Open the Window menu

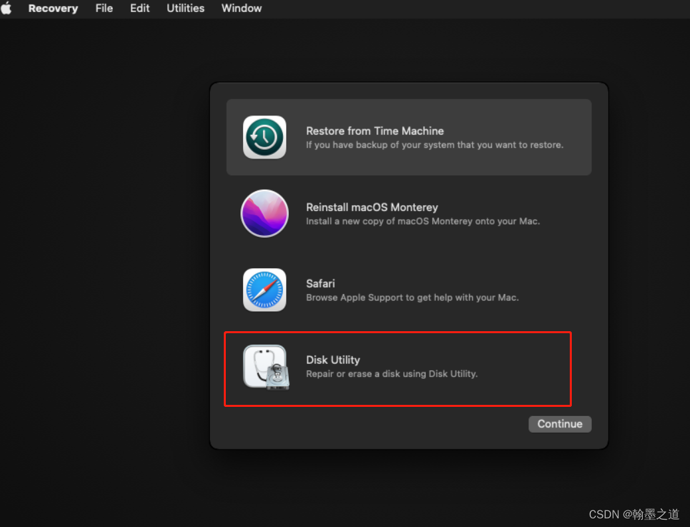241,9
